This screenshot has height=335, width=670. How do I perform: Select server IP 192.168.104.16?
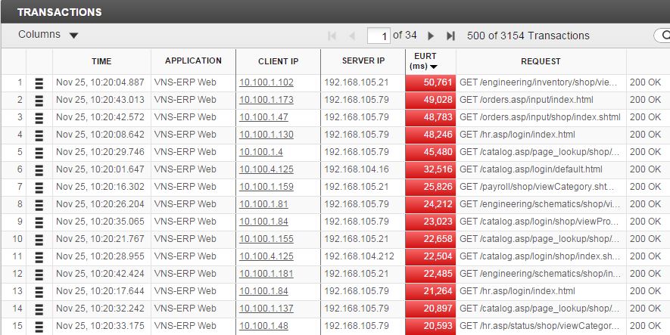coord(357,169)
